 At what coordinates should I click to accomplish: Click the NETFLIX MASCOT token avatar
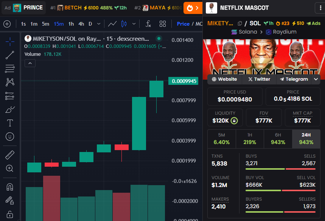[211, 8]
